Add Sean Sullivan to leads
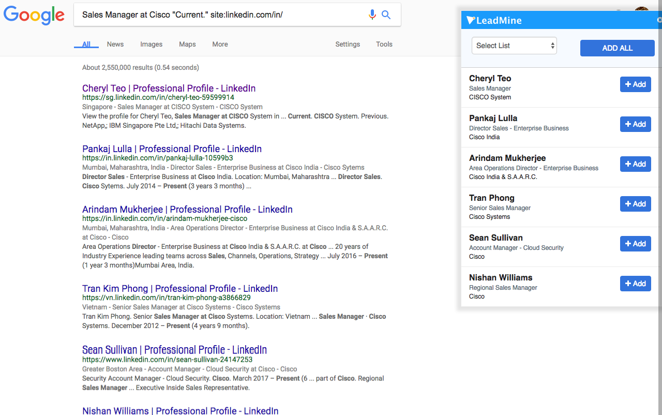Viewport: 662px width, 415px height. 635,244
